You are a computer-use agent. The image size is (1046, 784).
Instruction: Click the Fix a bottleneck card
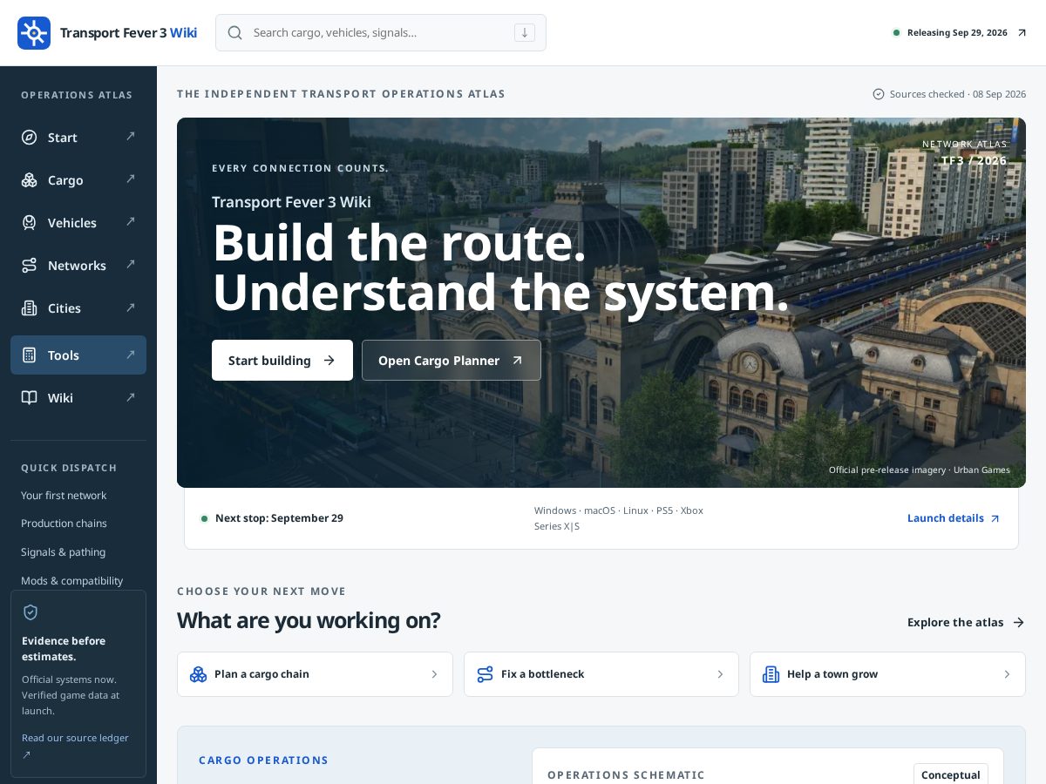pyautogui.click(x=601, y=674)
